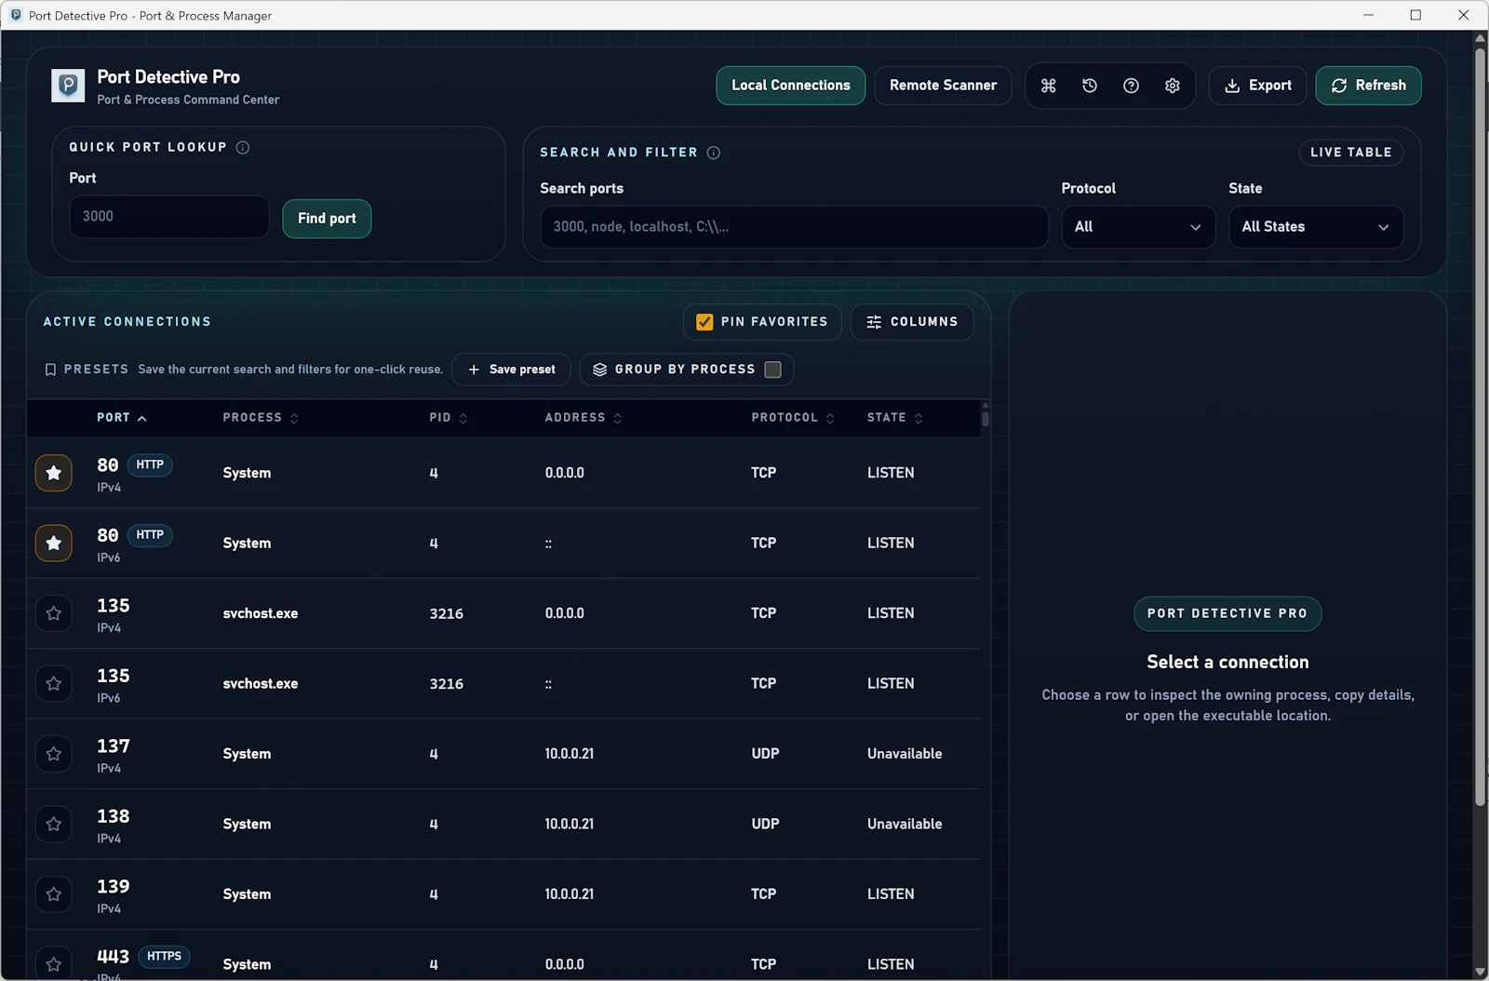Click the Search ports input field
The width and height of the screenshot is (1489, 981).
click(794, 227)
